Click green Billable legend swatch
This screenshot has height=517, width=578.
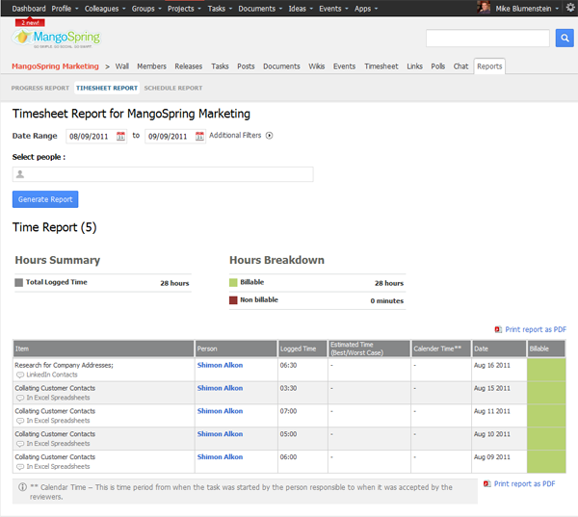coord(233,283)
